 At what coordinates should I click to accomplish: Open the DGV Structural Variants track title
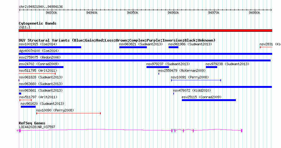coord(117,40)
